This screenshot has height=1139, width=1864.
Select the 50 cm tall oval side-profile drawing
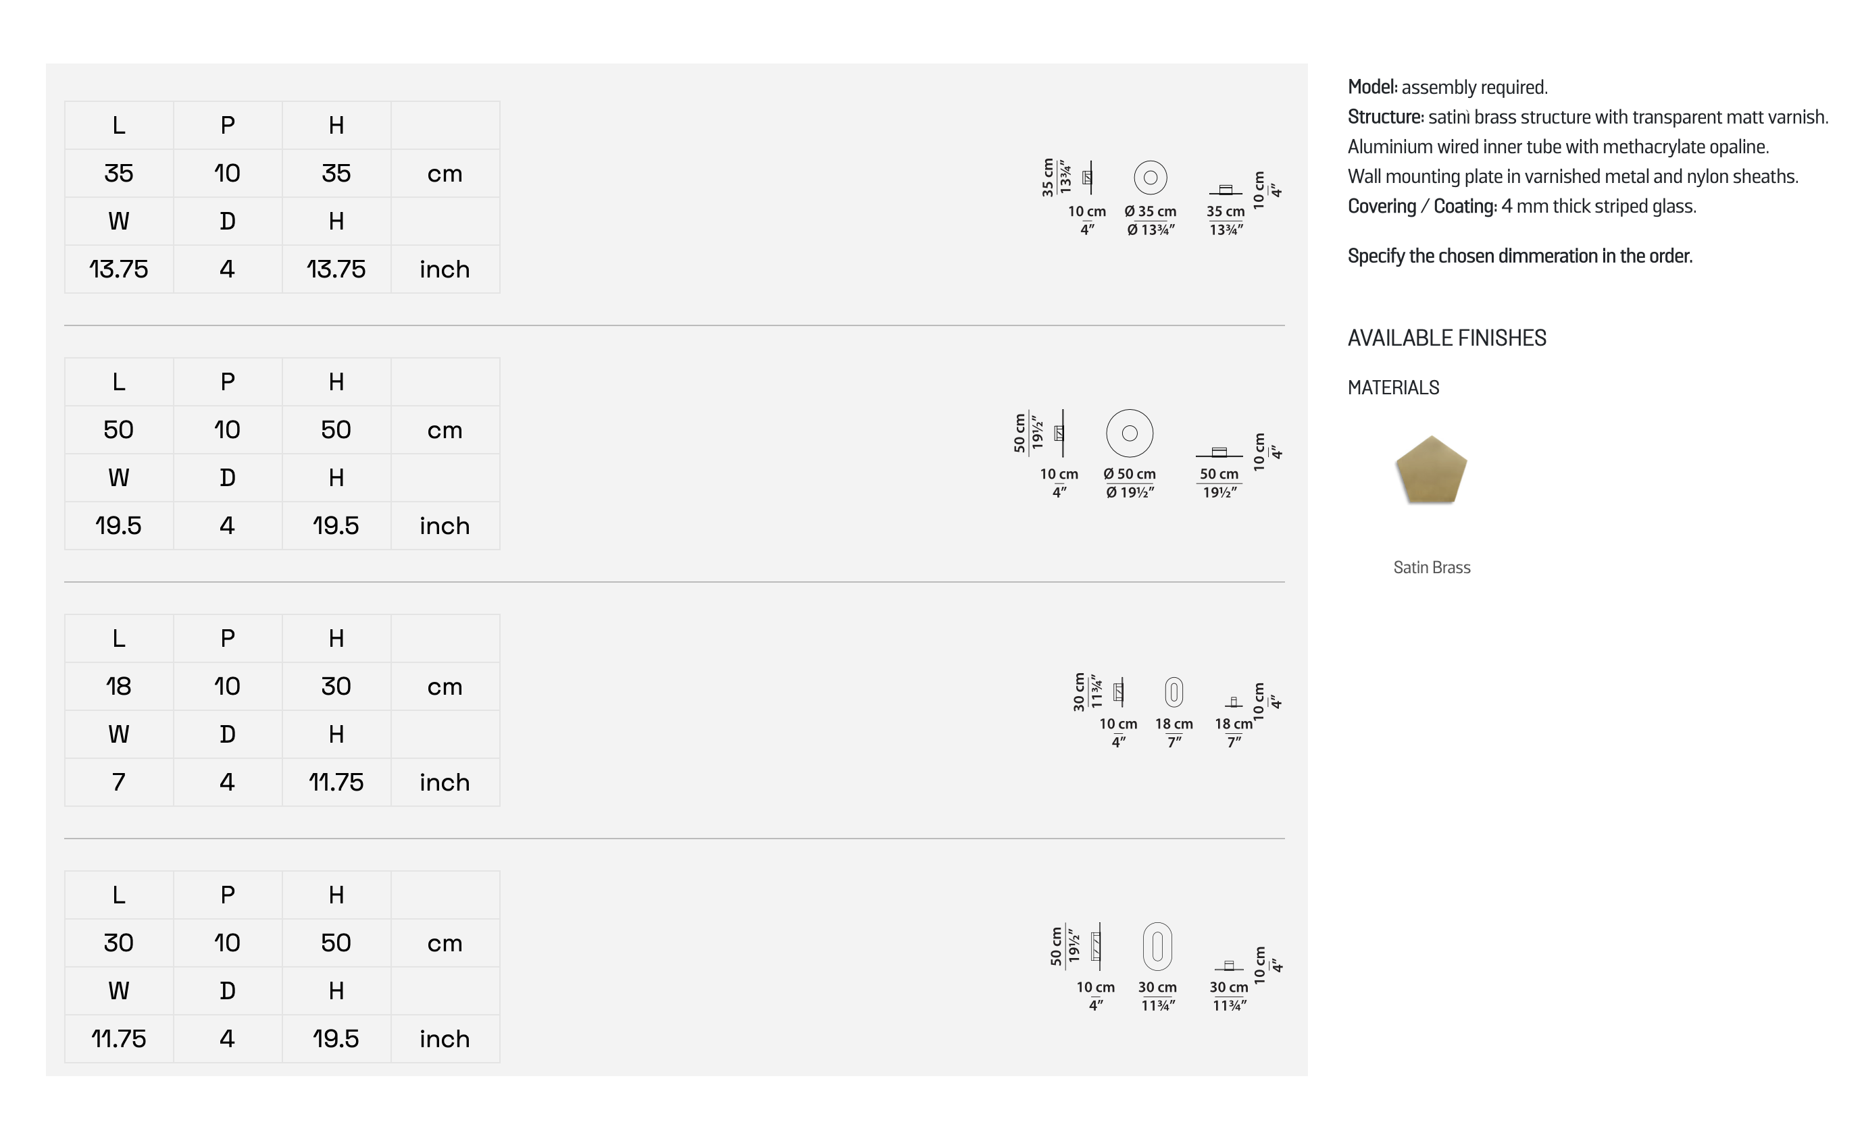tap(1097, 945)
